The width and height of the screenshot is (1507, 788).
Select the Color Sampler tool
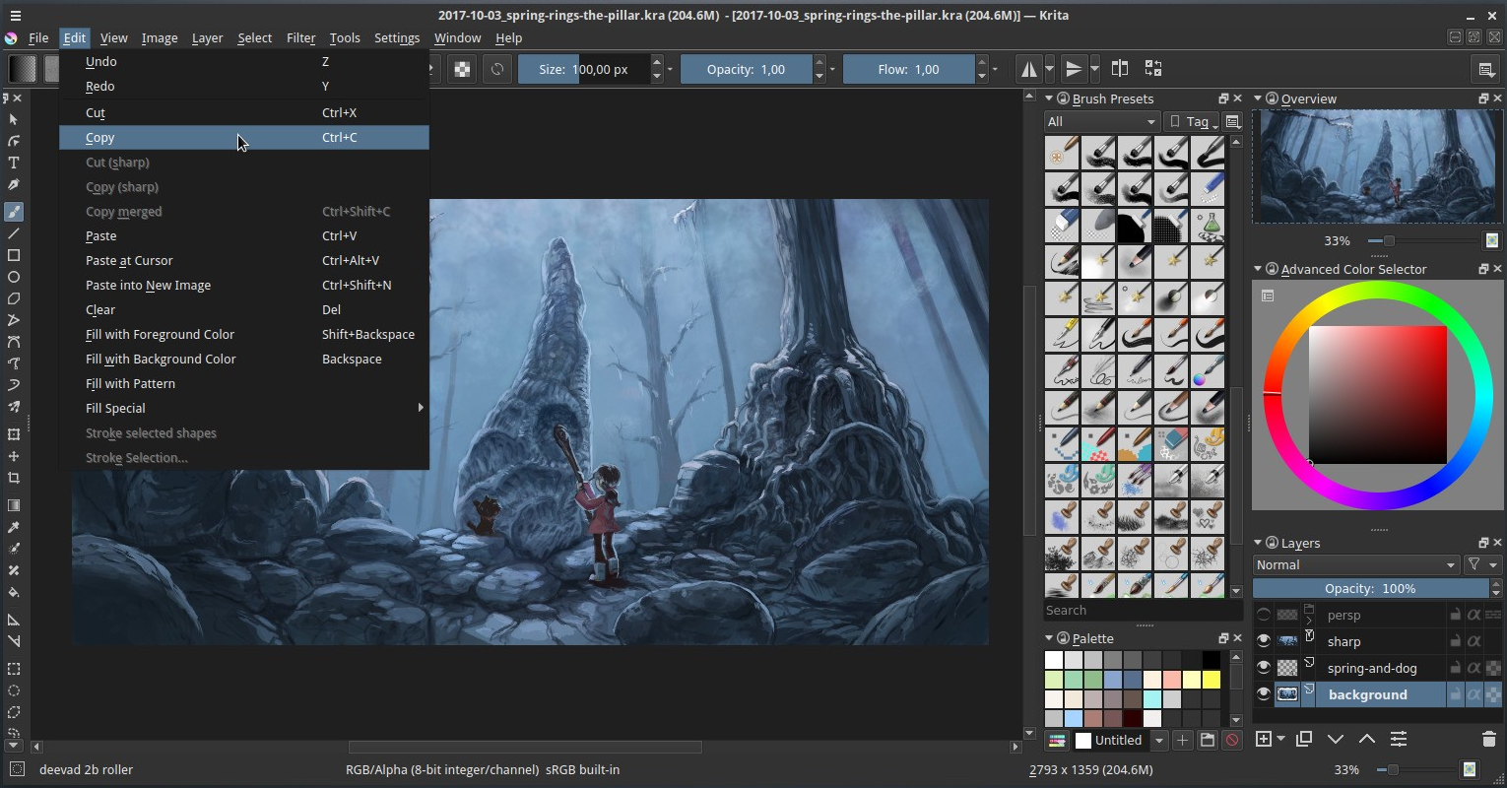(x=14, y=527)
